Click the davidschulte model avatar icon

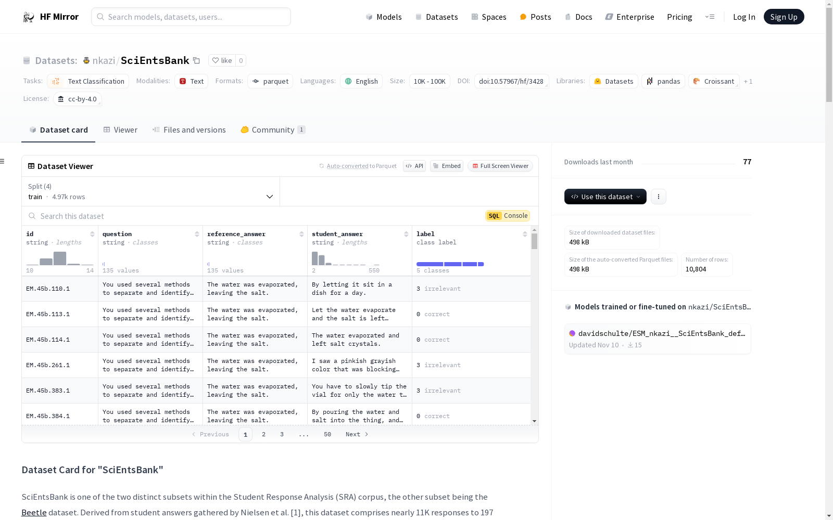pyautogui.click(x=572, y=333)
